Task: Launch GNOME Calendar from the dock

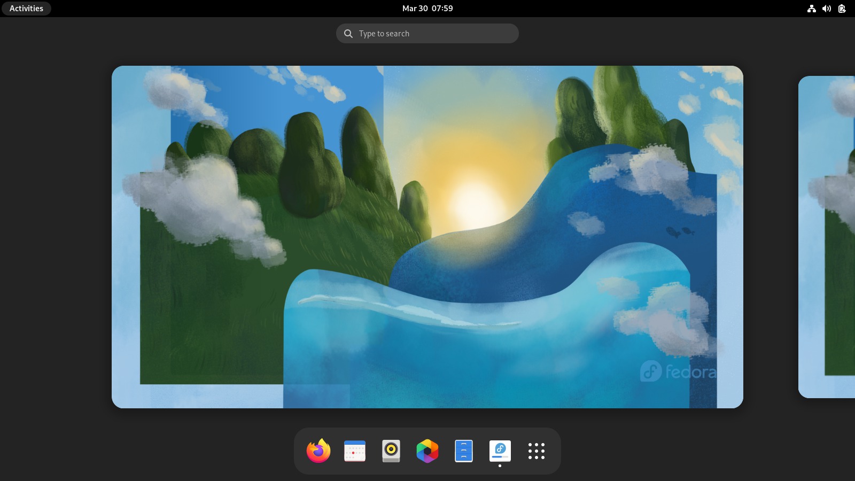Action: pos(355,451)
